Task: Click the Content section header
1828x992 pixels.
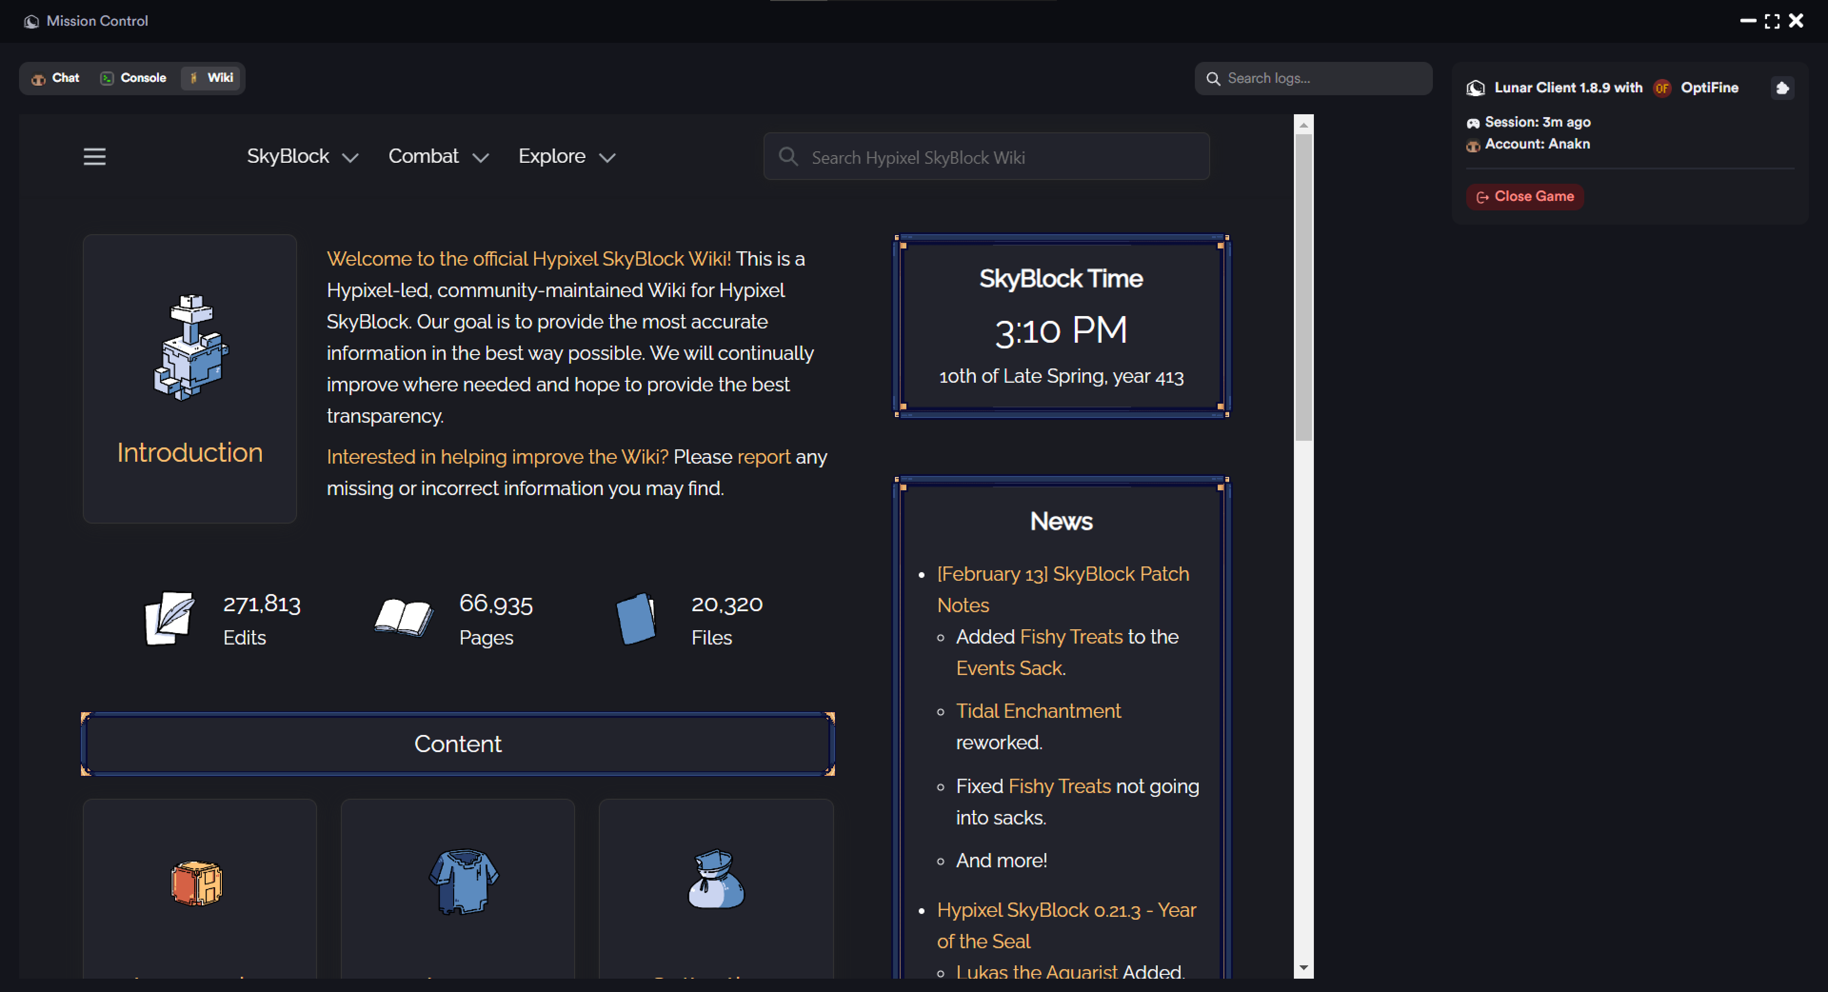Action: 457,744
